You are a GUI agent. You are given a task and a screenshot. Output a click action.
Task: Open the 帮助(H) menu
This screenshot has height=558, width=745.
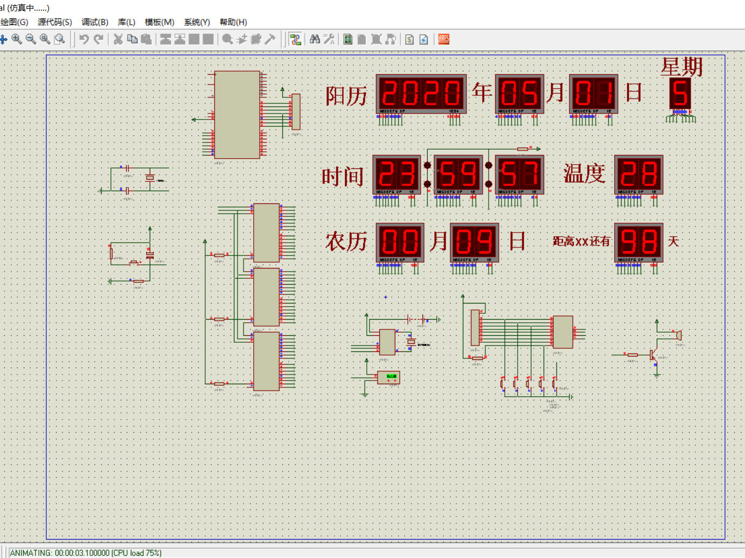(233, 22)
